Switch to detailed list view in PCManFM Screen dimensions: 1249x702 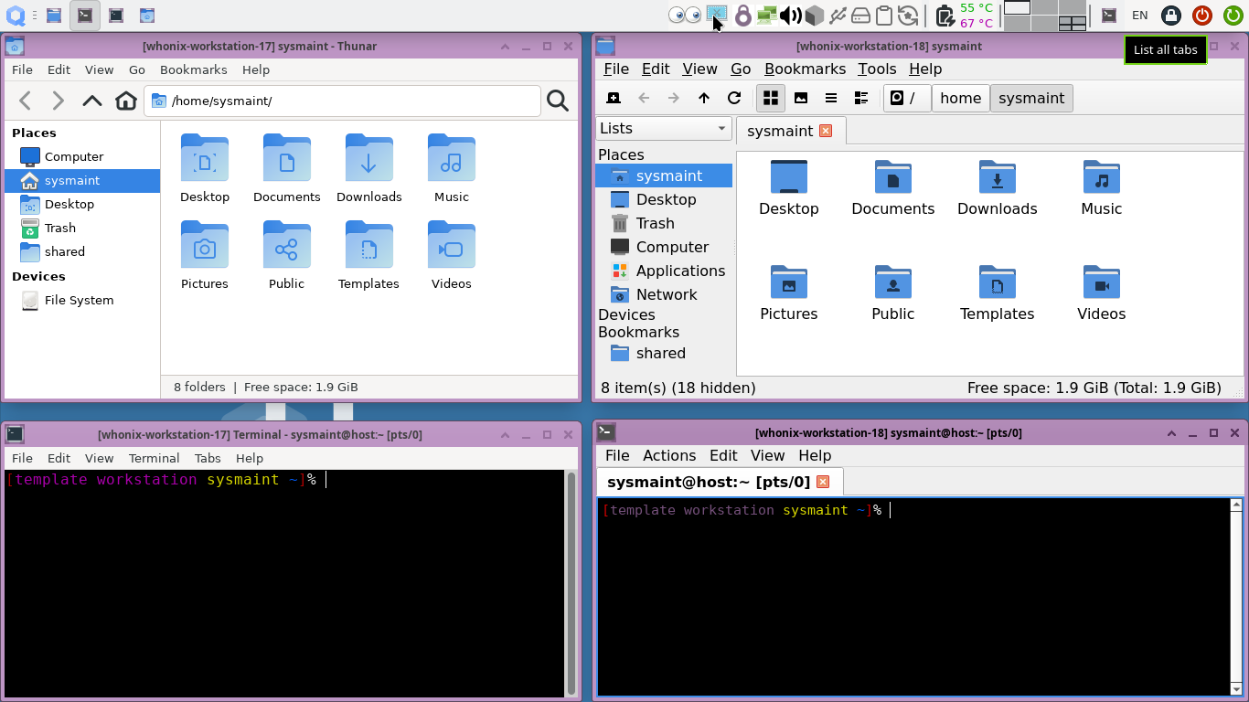coord(860,98)
